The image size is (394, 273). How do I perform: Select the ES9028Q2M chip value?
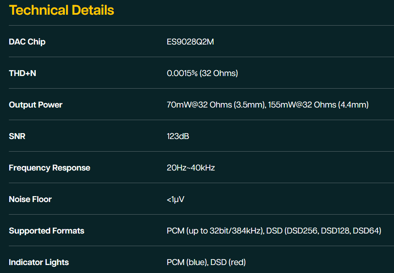point(190,42)
